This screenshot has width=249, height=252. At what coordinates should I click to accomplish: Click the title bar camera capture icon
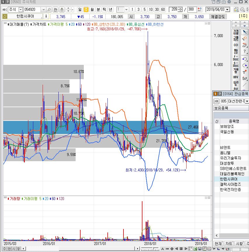coord(224,2)
